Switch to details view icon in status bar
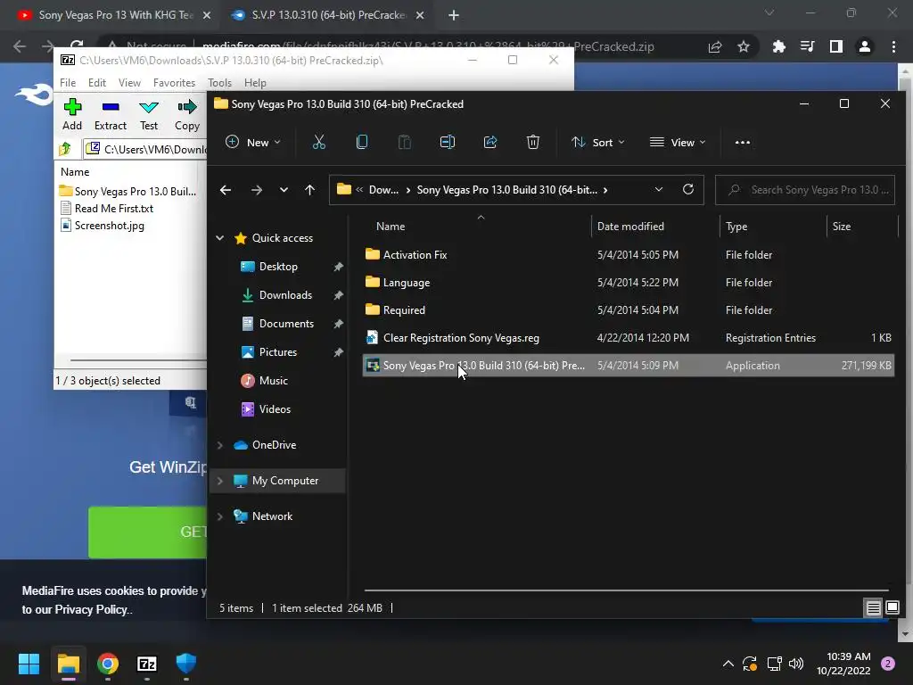 click(874, 608)
